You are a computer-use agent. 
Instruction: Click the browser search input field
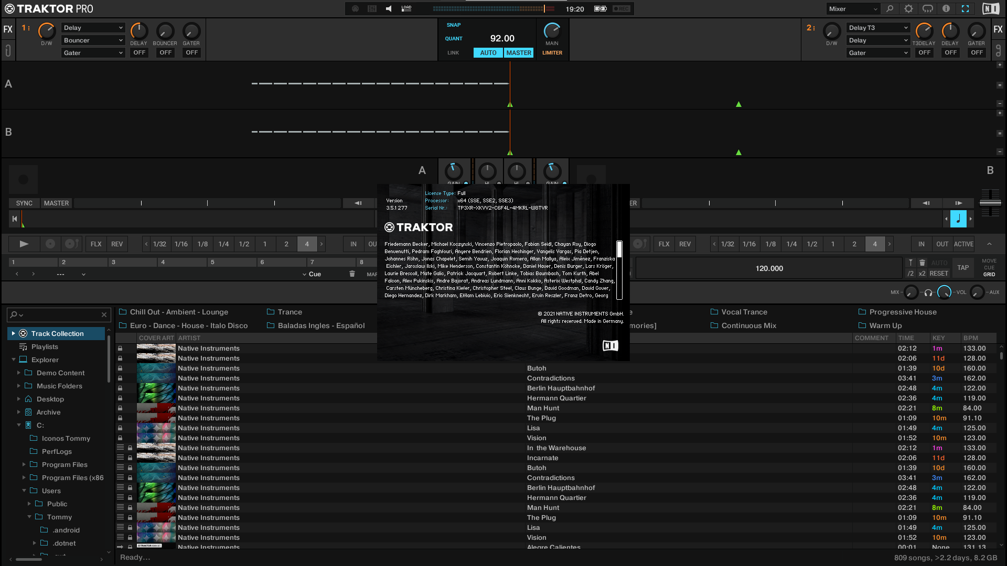[59, 314]
